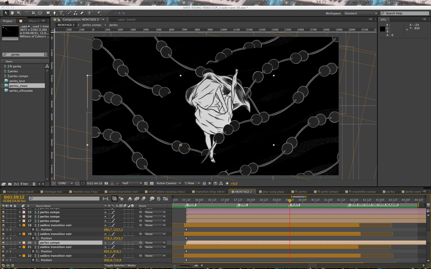Select the Hand tool
The height and width of the screenshot is (269, 431).
coord(12,13)
